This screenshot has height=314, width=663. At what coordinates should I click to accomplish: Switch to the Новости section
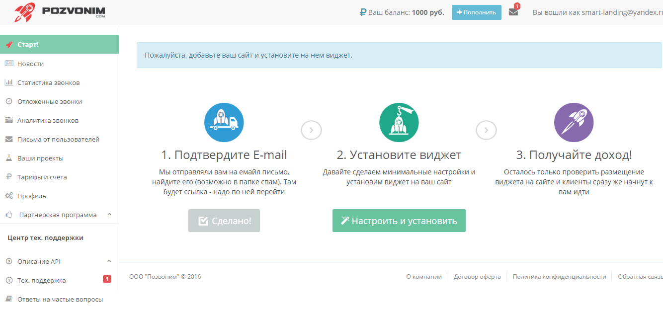[32, 64]
